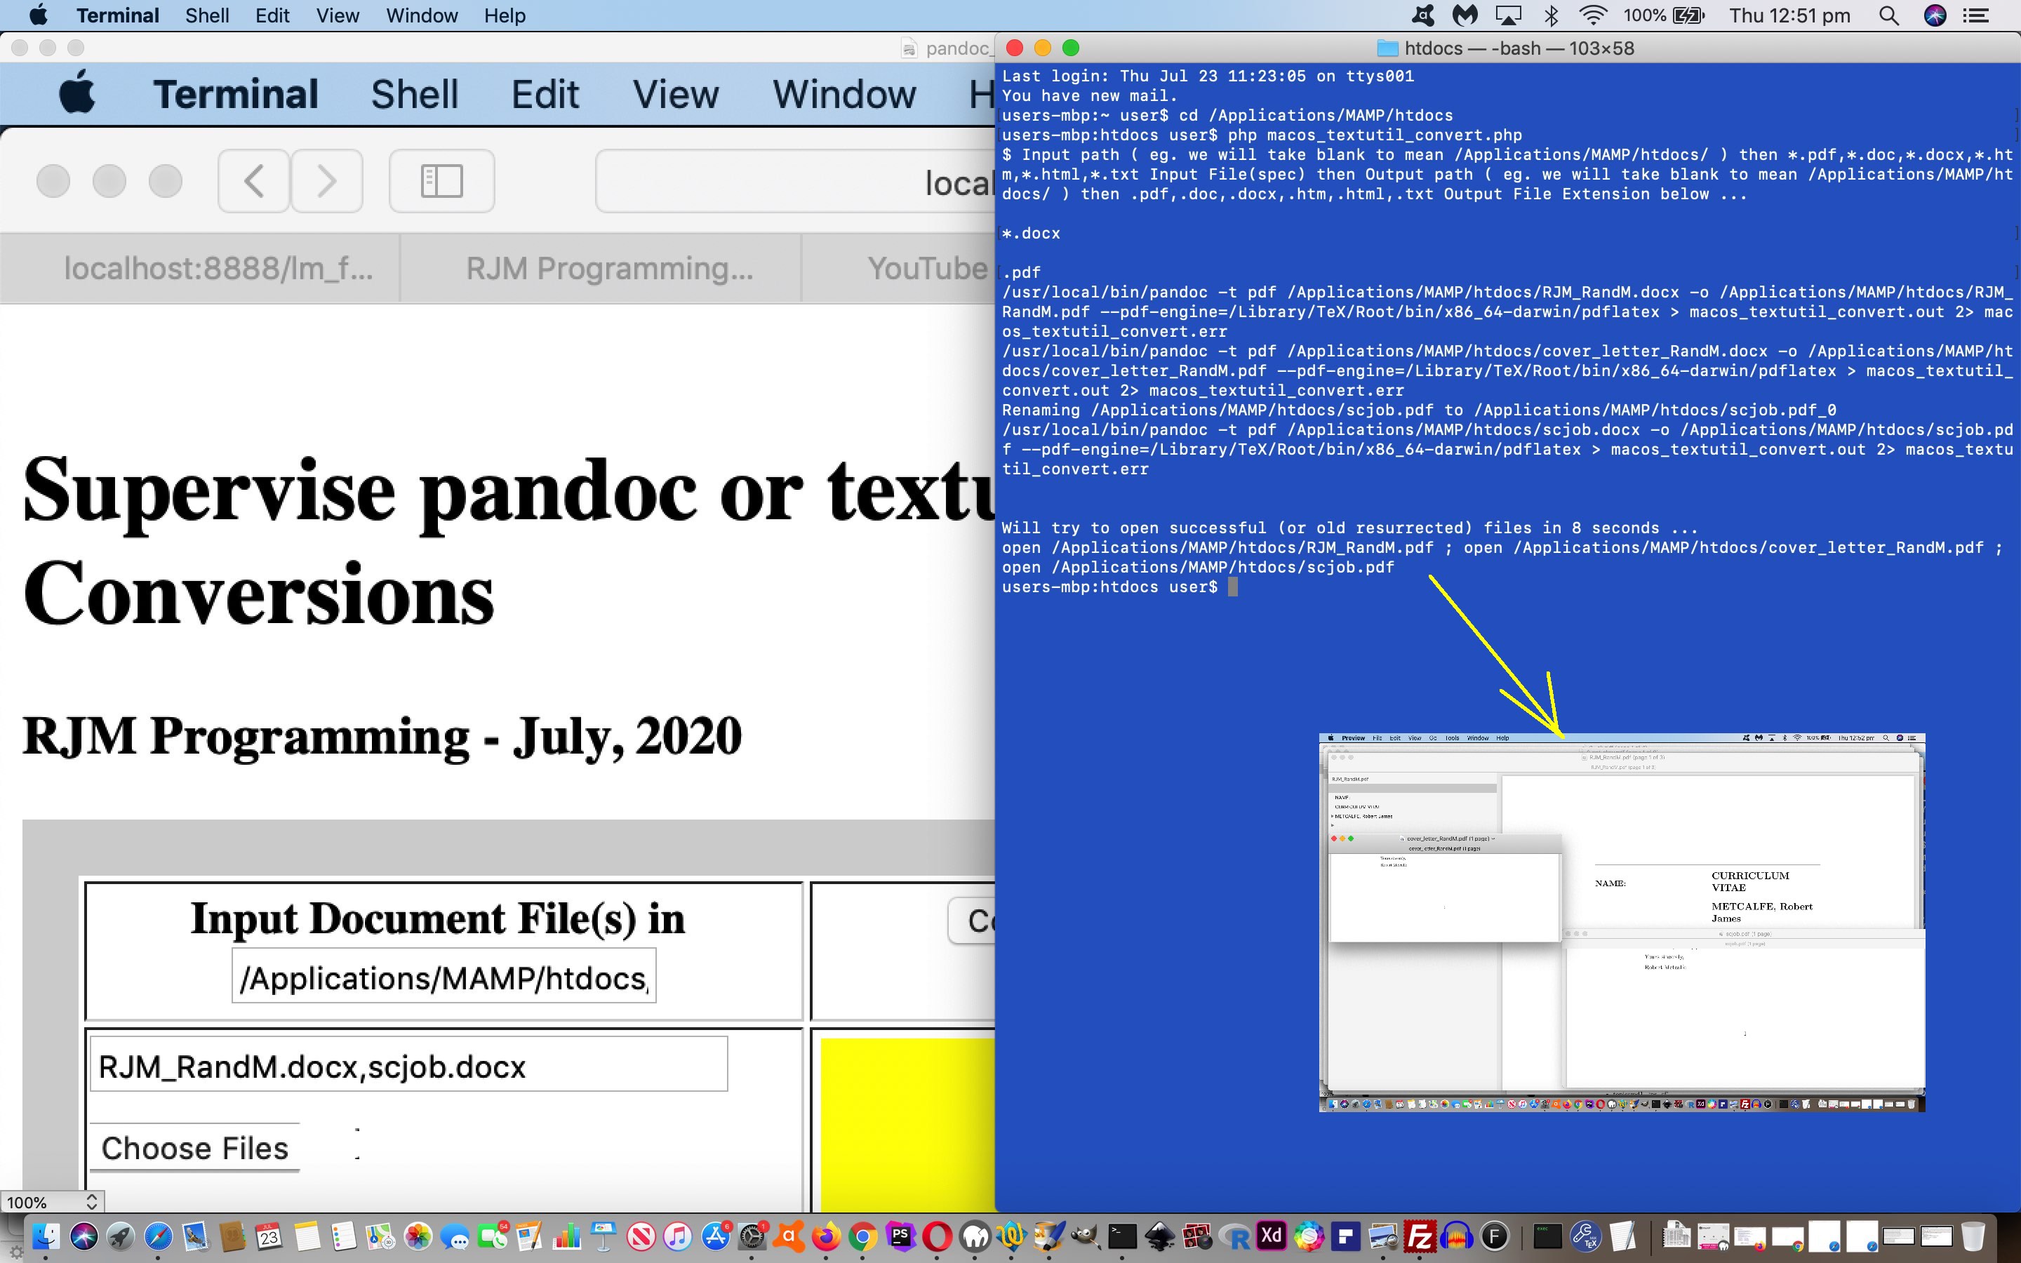This screenshot has height=1263, width=2021.
Task: Open Reminders app in the Dock
Action: coord(343,1236)
